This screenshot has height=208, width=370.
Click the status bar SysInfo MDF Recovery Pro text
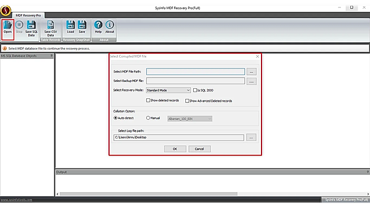coord(346,200)
